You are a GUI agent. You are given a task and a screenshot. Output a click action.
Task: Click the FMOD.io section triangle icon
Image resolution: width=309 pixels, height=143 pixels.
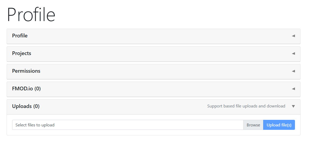point(293,89)
